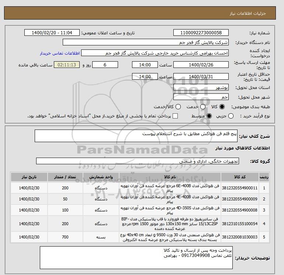Click product code 3812320554900008
Image resolution: width=284 pixels, height=275 pixels.
pos(240,210)
